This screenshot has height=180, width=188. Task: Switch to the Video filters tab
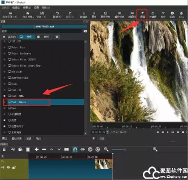(x=27, y=37)
